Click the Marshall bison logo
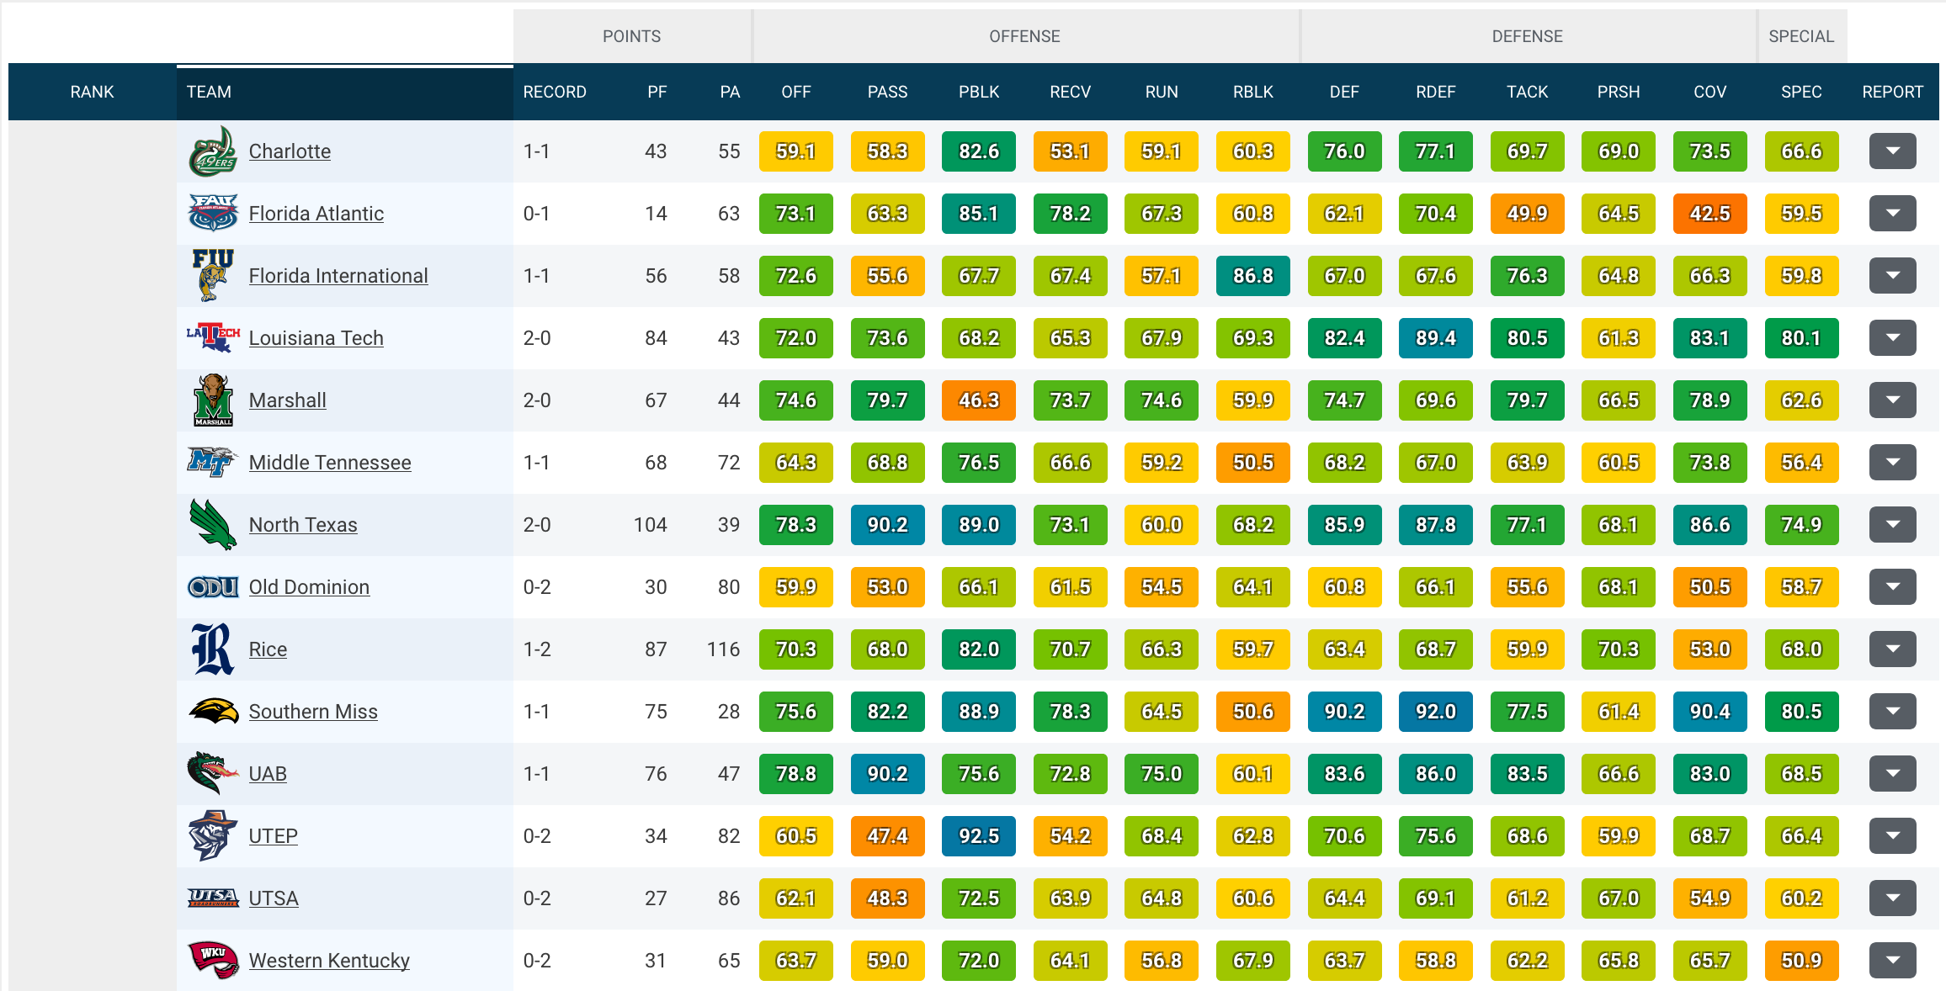Image resolution: width=1946 pixels, height=991 pixels. pos(213,400)
